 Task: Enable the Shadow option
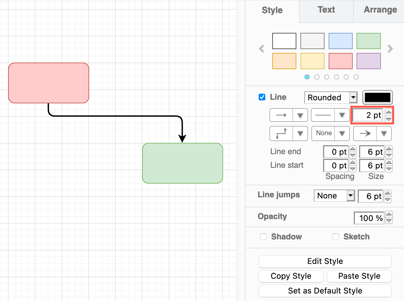click(263, 236)
